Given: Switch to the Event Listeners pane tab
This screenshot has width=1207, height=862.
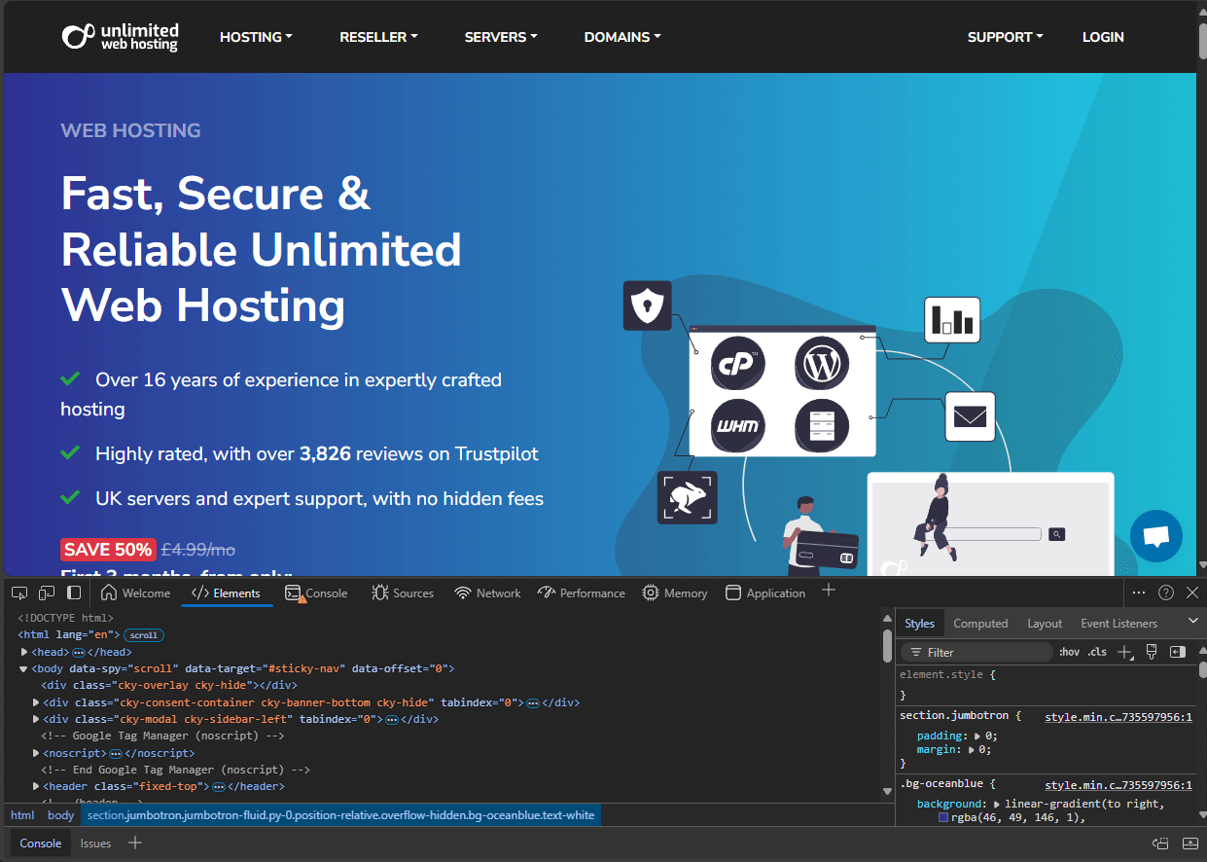Looking at the screenshot, I should tap(1119, 624).
